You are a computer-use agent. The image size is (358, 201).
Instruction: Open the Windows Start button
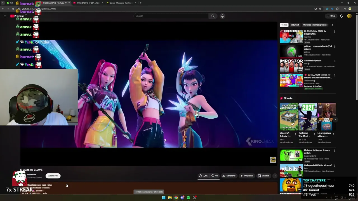pyautogui.click(x=164, y=198)
